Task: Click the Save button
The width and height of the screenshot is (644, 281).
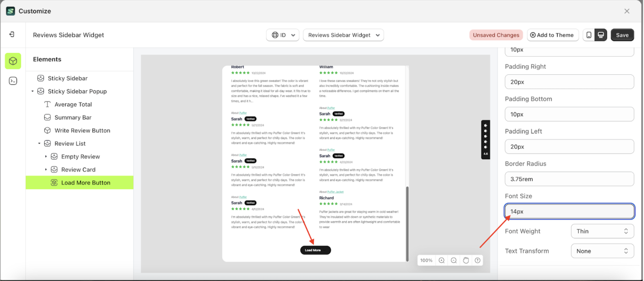Action: pyautogui.click(x=622, y=35)
